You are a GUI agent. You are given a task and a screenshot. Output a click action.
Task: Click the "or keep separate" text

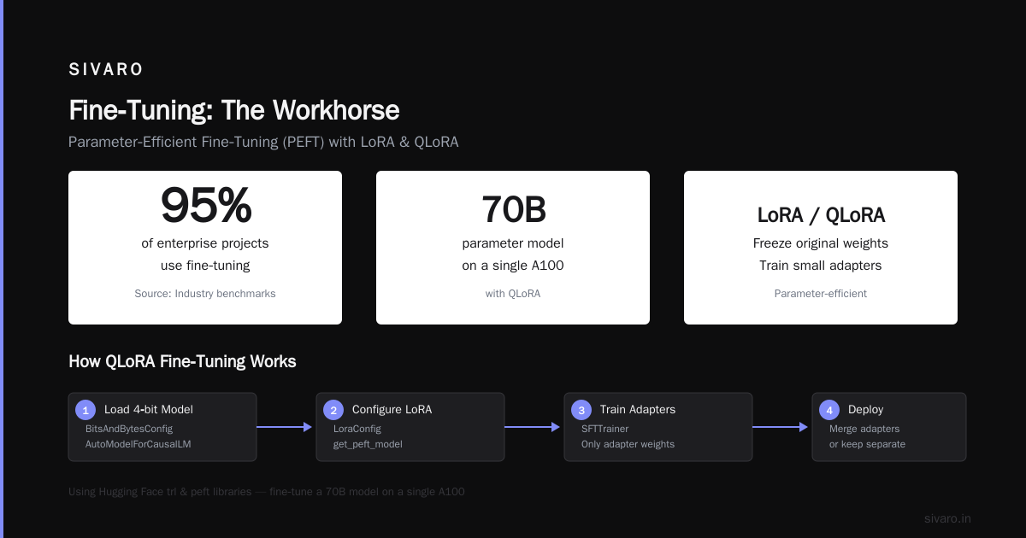867,444
